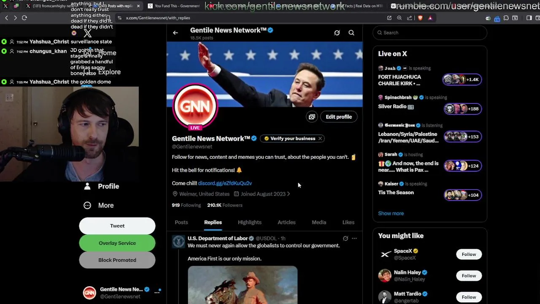The height and width of the screenshot is (304, 540).
Task: Follow Nalin Haley
Action: [x=469, y=276]
